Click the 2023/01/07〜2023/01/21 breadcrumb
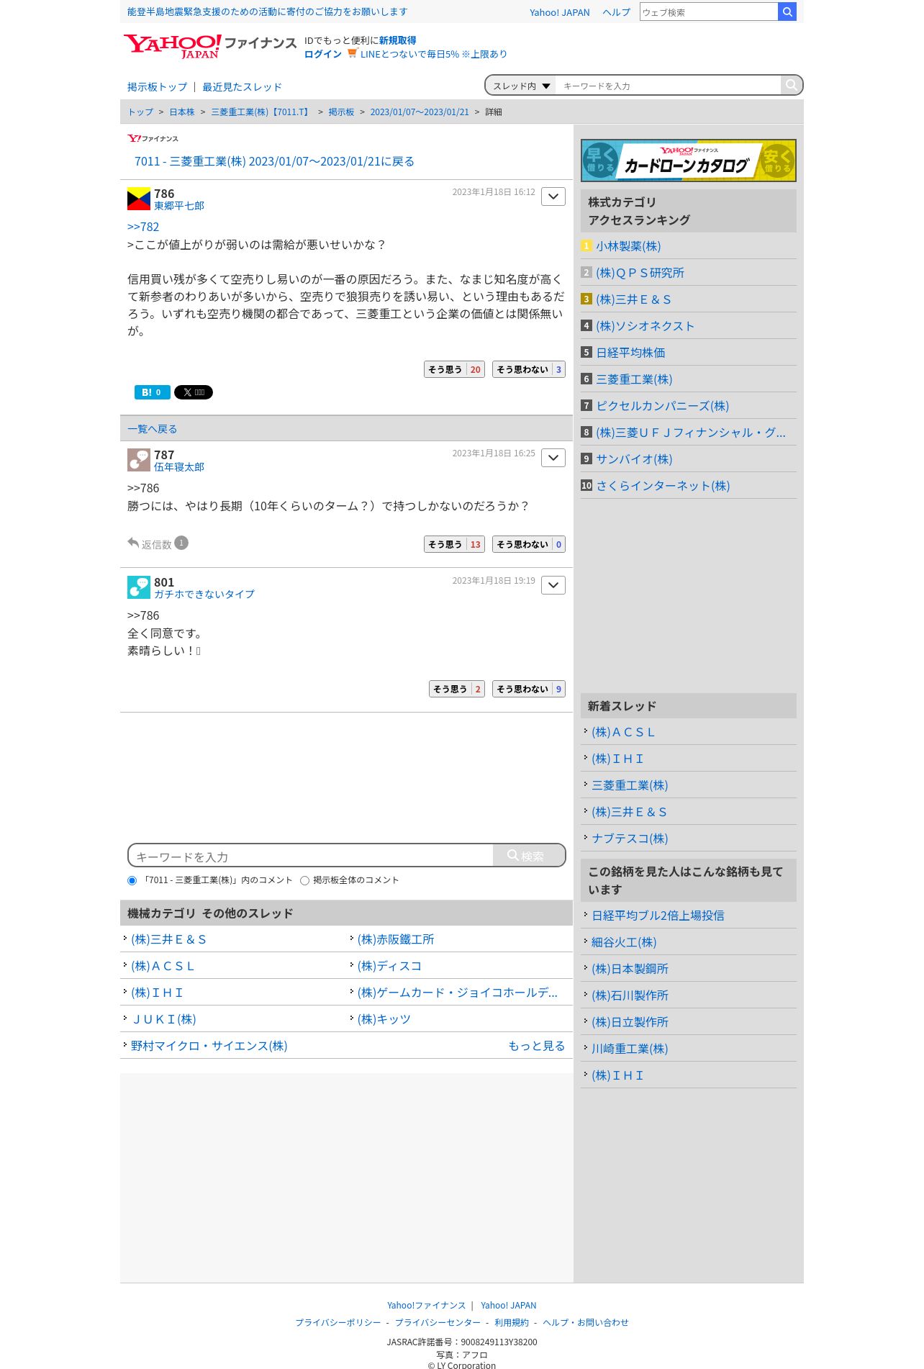The height and width of the screenshot is (1369, 924). 420,112
